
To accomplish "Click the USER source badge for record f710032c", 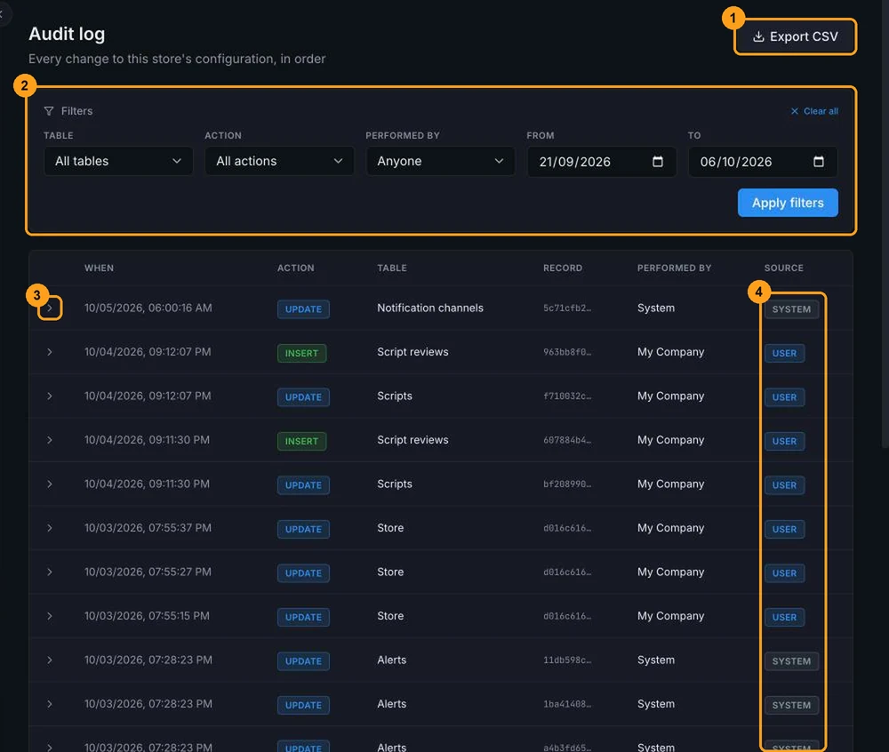I will tap(784, 397).
